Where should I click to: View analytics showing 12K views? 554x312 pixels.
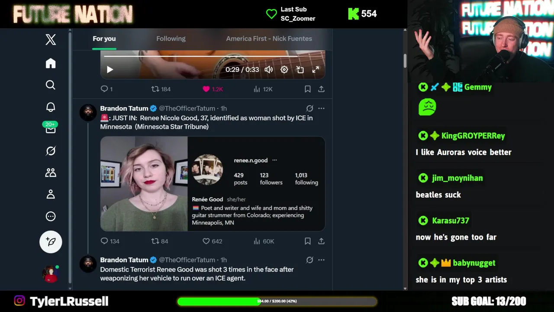tap(263, 89)
